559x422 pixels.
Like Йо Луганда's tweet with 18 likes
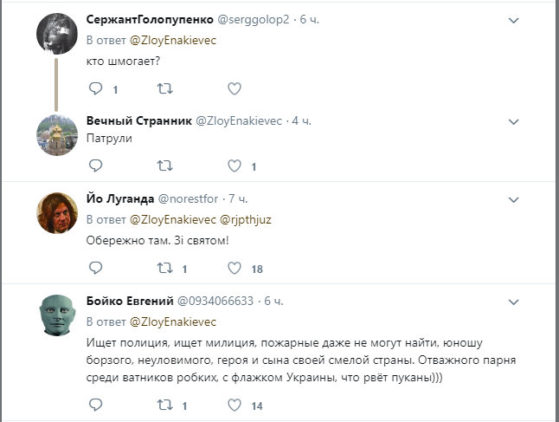(x=234, y=268)
